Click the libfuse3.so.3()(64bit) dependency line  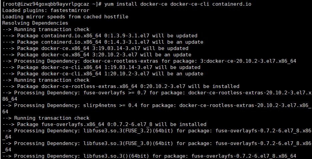(149, 156)
